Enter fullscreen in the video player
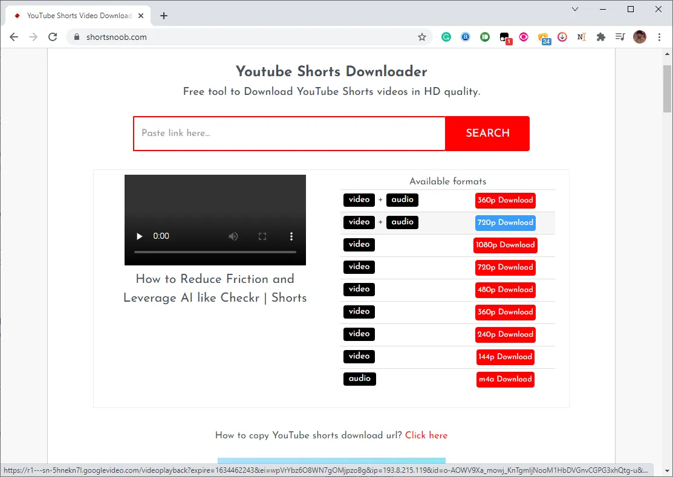Viewport: 673px width, 477px height. 262,236
